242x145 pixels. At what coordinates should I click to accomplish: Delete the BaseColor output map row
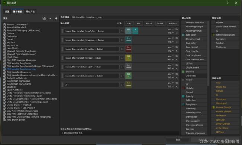(x=176, y=33)
